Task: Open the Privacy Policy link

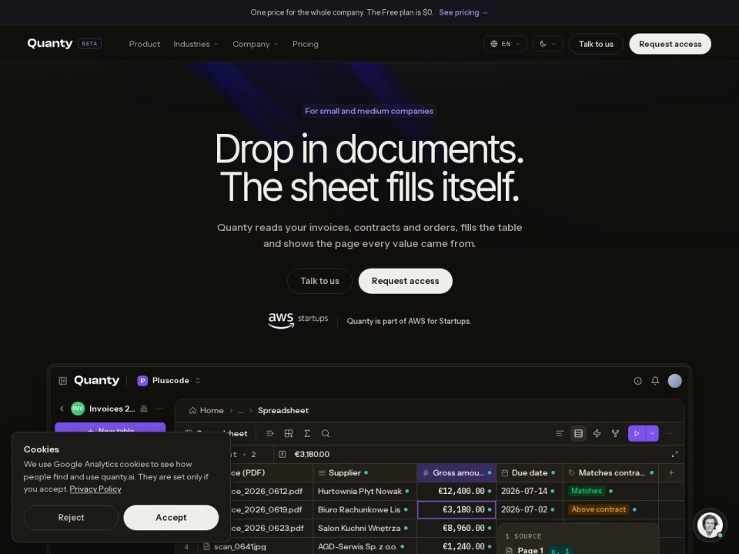Action: [x=95, y=489]
